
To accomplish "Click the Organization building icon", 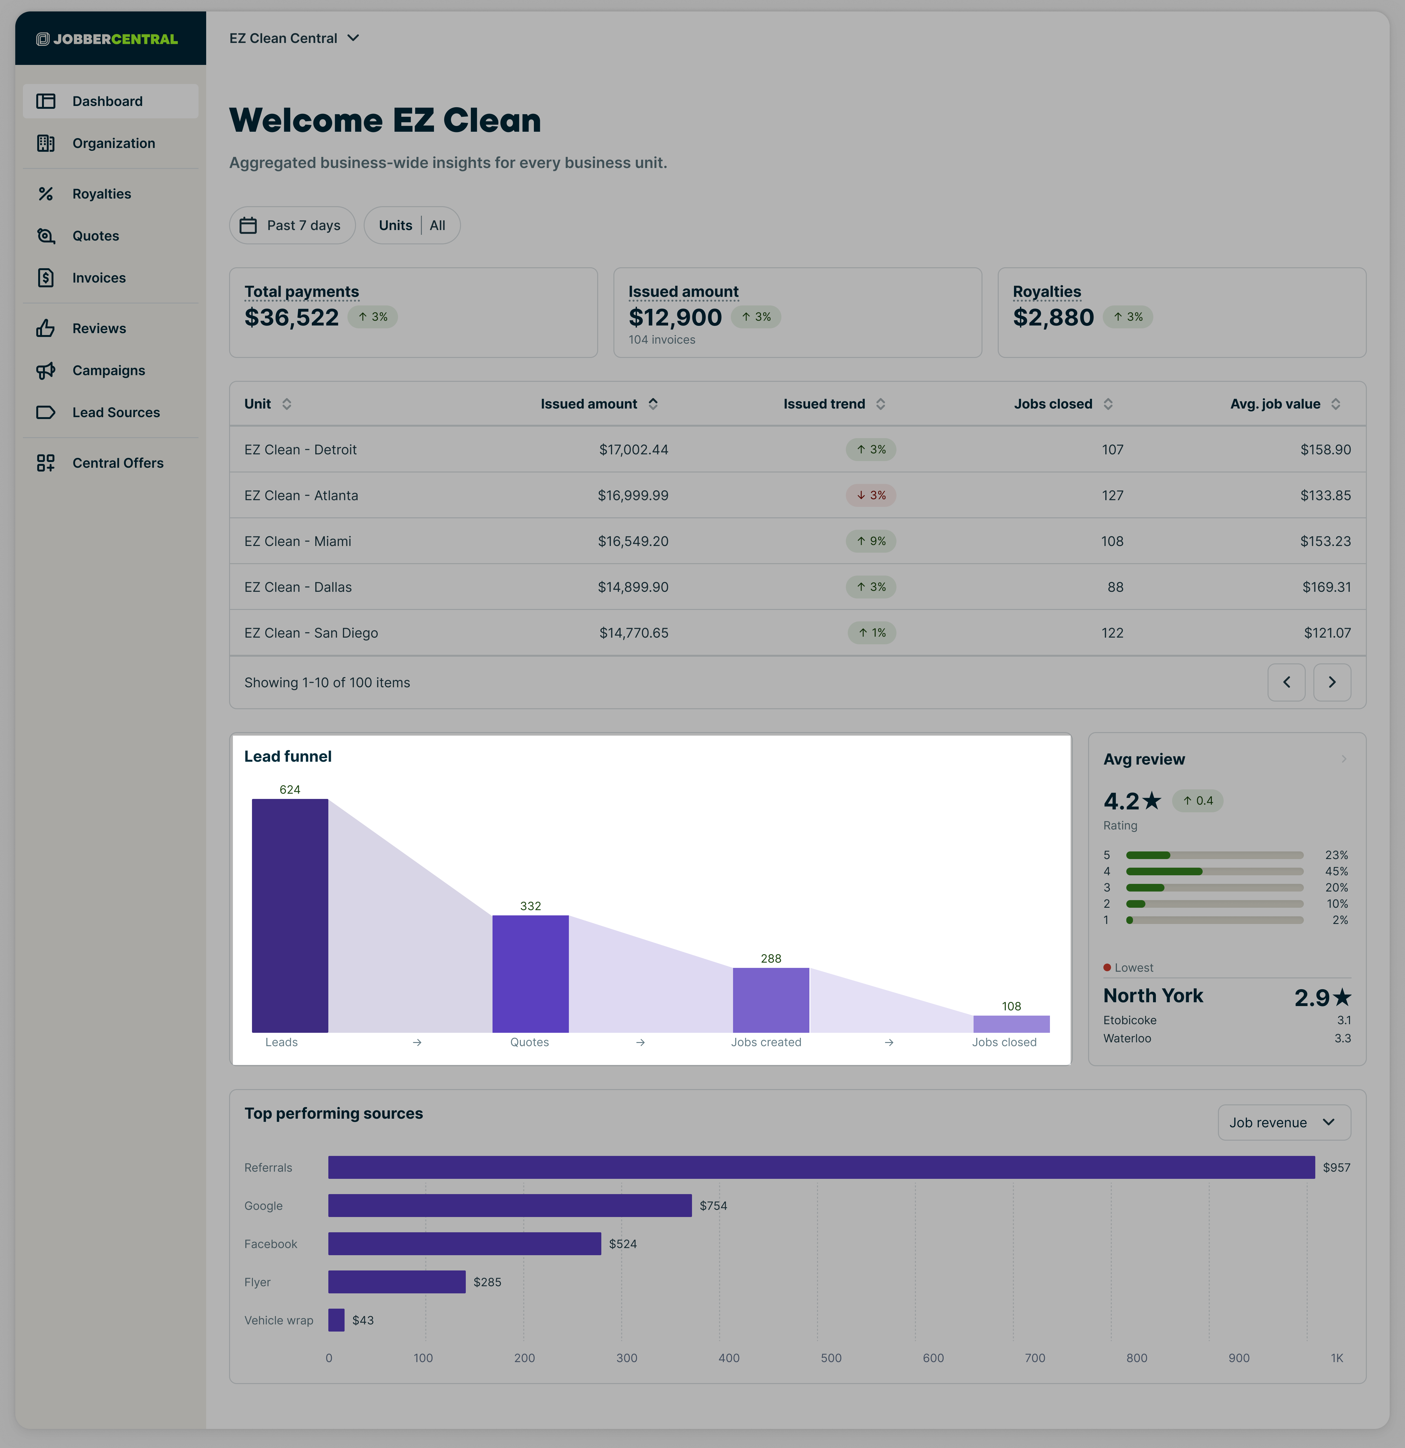I will click(x=46, y=143).
